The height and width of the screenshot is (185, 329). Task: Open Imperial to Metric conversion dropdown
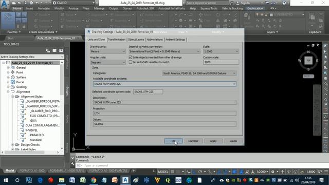pos(164,51)
